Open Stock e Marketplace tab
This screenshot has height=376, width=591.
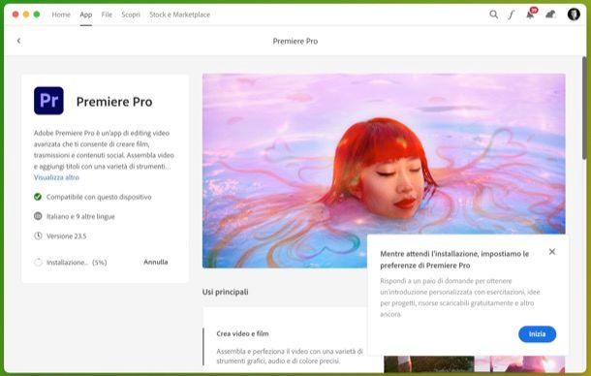180,15
